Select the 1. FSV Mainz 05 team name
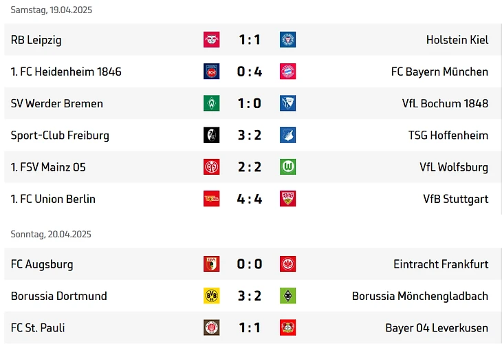 click(48, 167)
